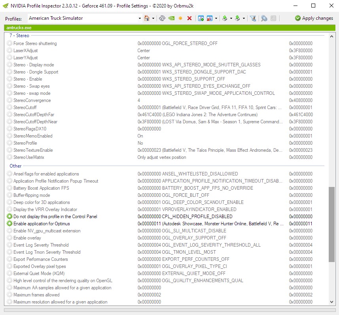Open dropdown next to remove application icon
Screen dimensions: 339x315
216,18
